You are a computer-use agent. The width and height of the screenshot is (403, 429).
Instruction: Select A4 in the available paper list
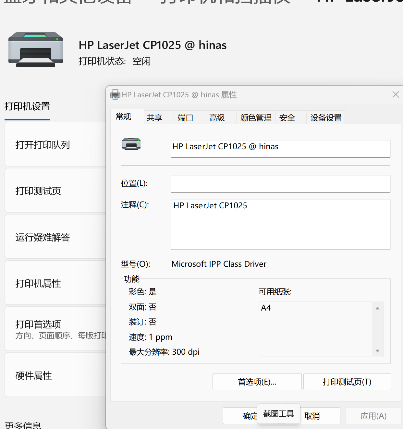click(x=266, y=308)
